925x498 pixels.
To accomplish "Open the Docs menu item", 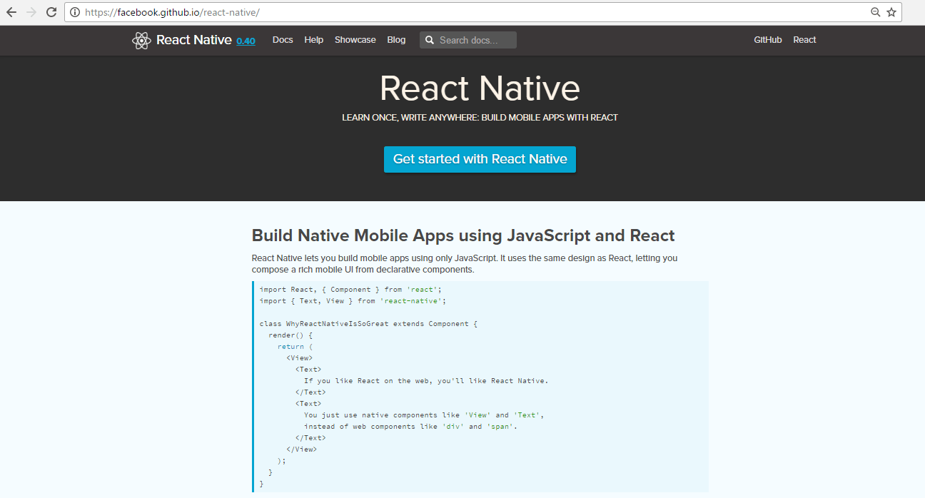I will coord(283,40).
